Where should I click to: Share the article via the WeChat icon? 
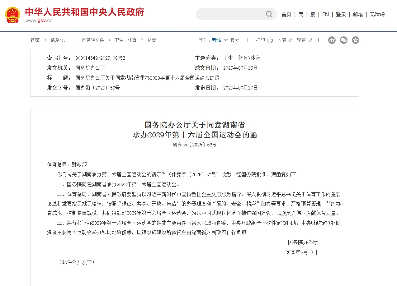pos(343,40)
